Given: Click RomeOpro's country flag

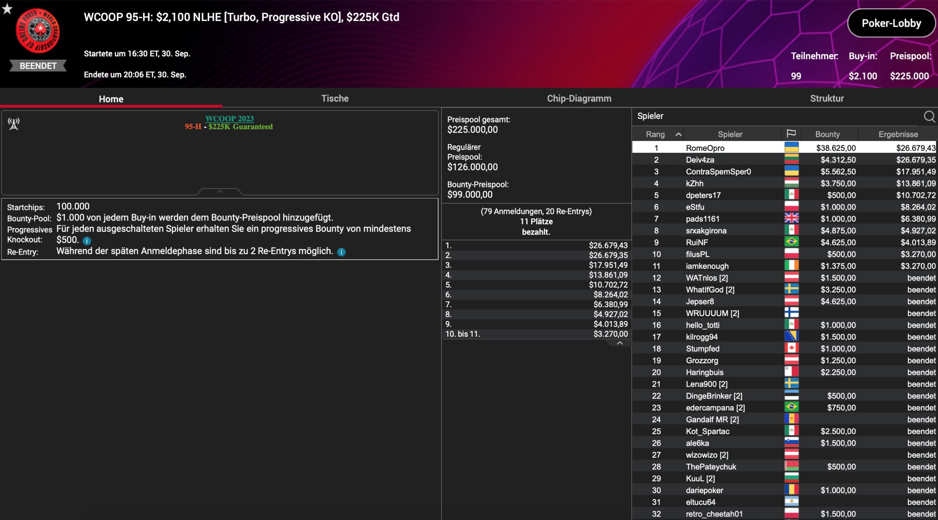Looking at the screenshot, I should click(x=791, y=148).
